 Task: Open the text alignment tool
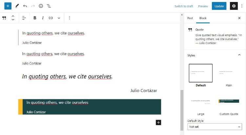(24, 18)
